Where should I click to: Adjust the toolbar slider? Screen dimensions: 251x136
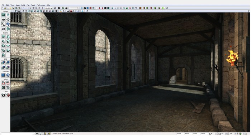tap(74, 8)
